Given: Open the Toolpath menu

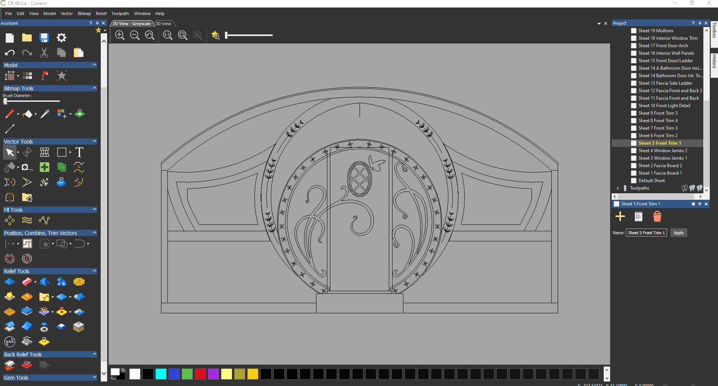Looking at the screenshot, I should point(120,13).
